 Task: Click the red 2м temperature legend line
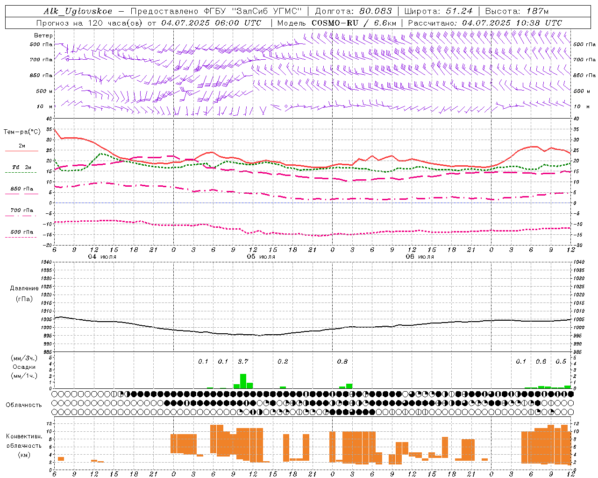click(x=21, y=151)
